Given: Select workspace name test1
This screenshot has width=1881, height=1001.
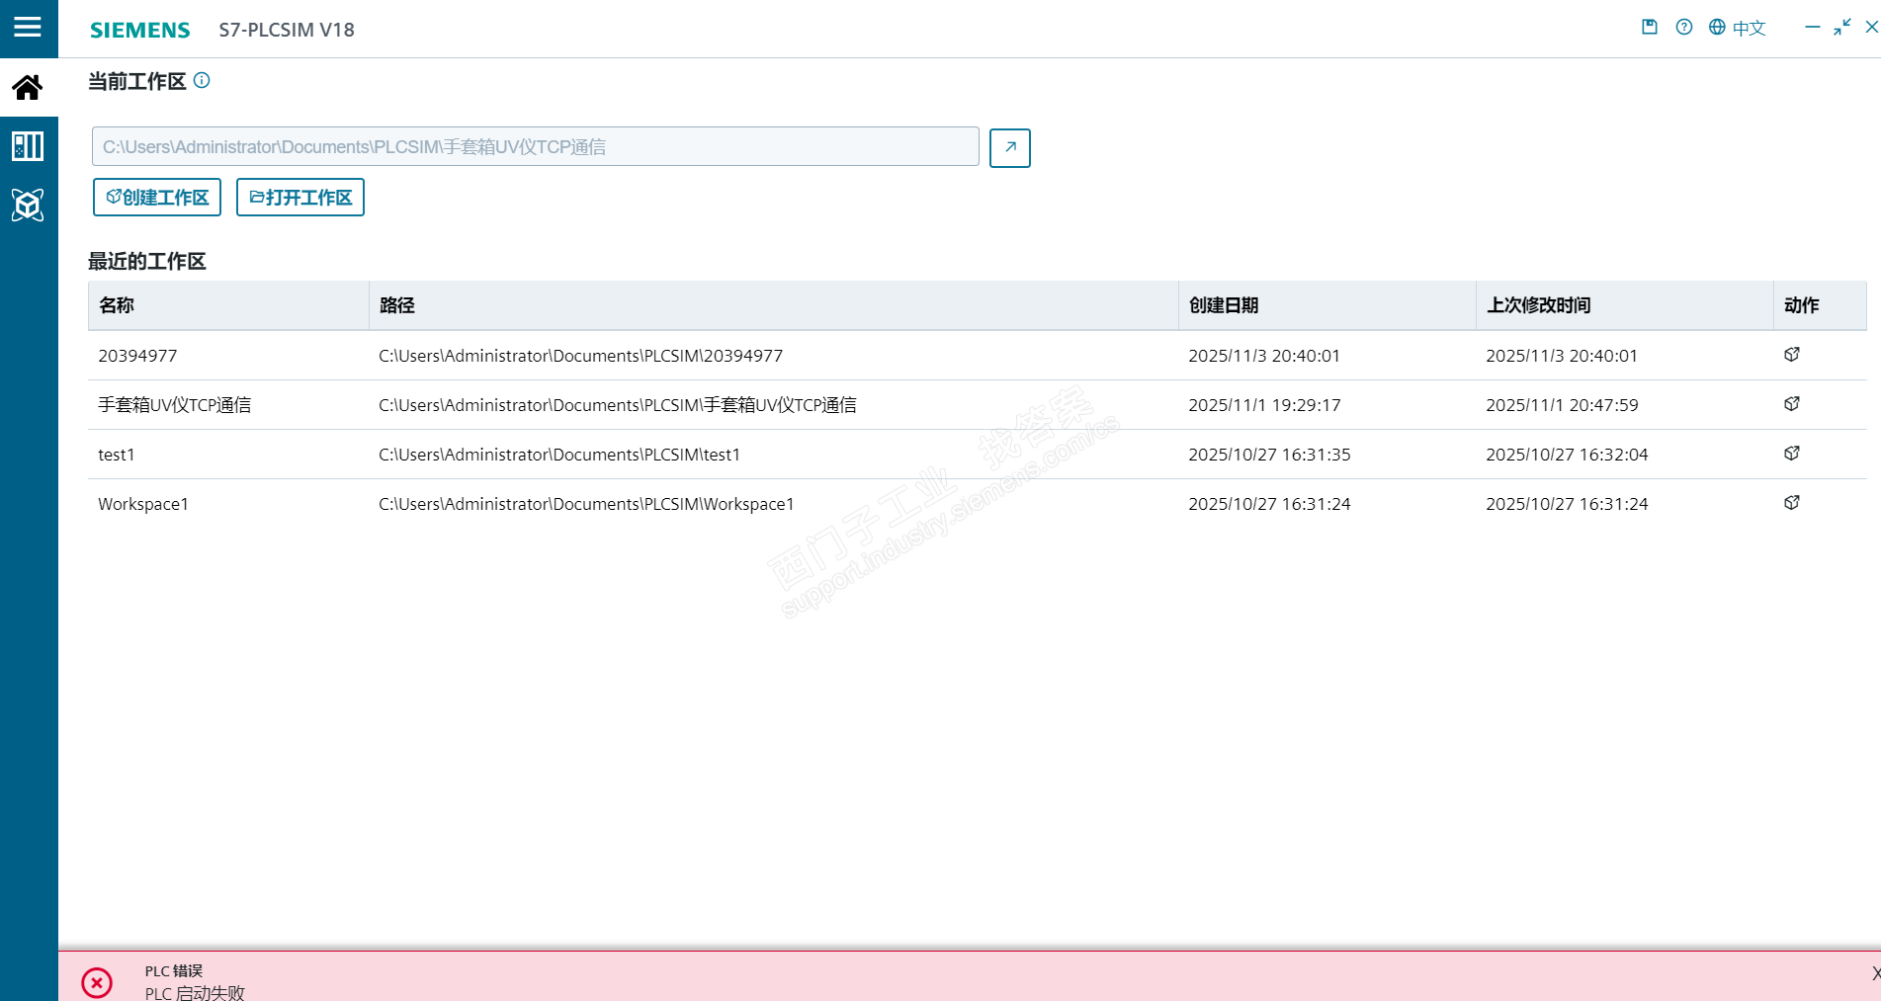Looking at the screenshot, I should [117, 455].
